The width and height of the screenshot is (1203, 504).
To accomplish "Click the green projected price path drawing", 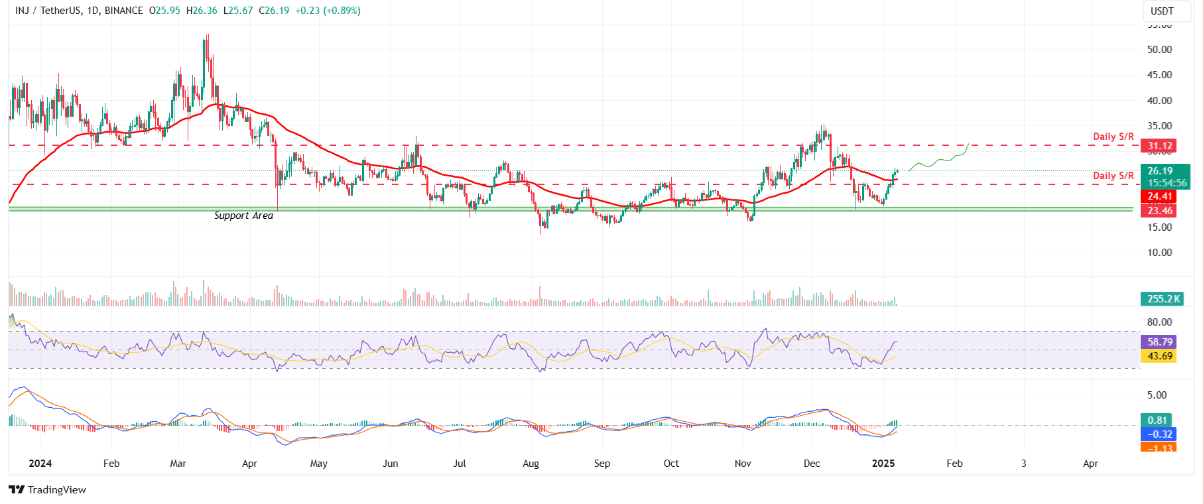I will pos(938,159).
